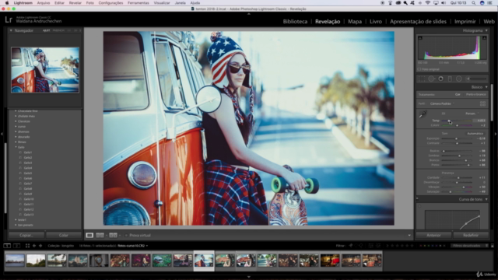498x280 pixels.
Task: Select the Spot Removal tool
Action: point(431,79)
